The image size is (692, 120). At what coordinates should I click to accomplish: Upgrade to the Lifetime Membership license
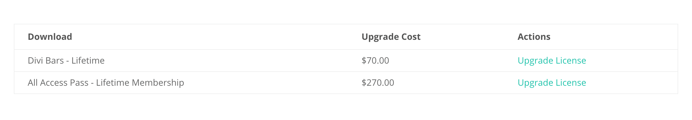pos(552,83)
